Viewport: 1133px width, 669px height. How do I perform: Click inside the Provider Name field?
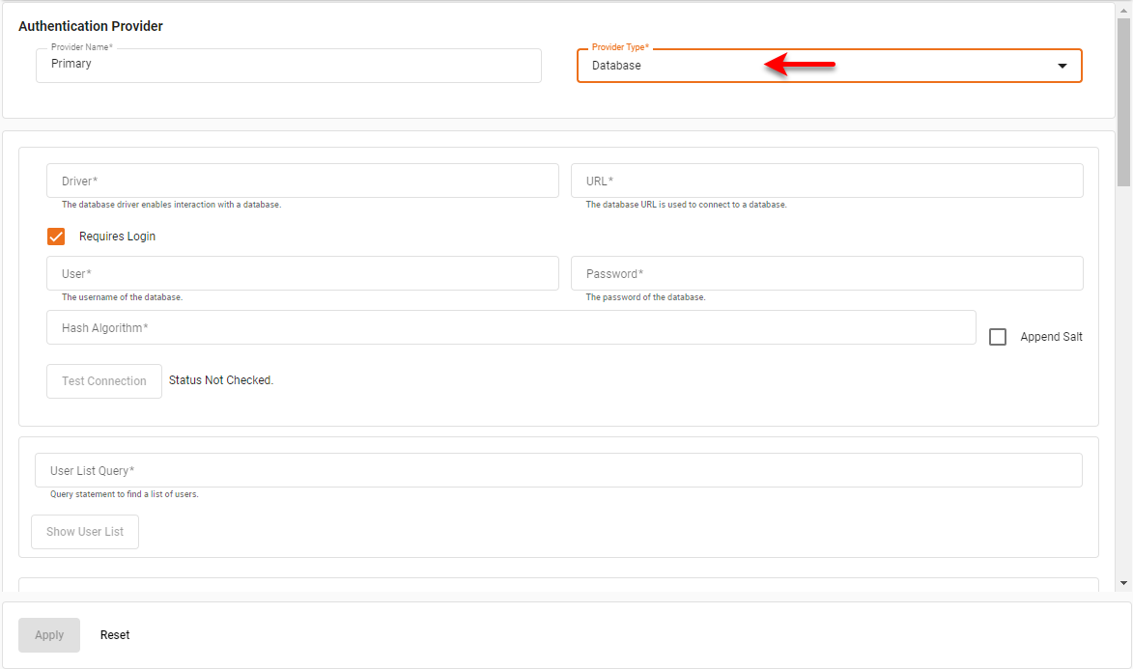[288, 65]
